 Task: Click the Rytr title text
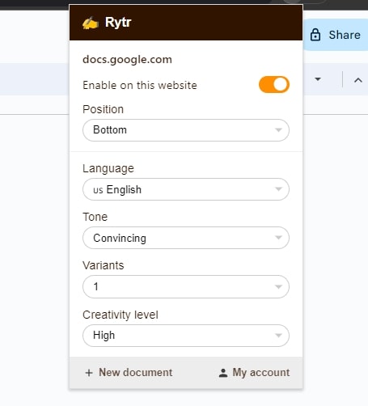click(x=118, y=23)
